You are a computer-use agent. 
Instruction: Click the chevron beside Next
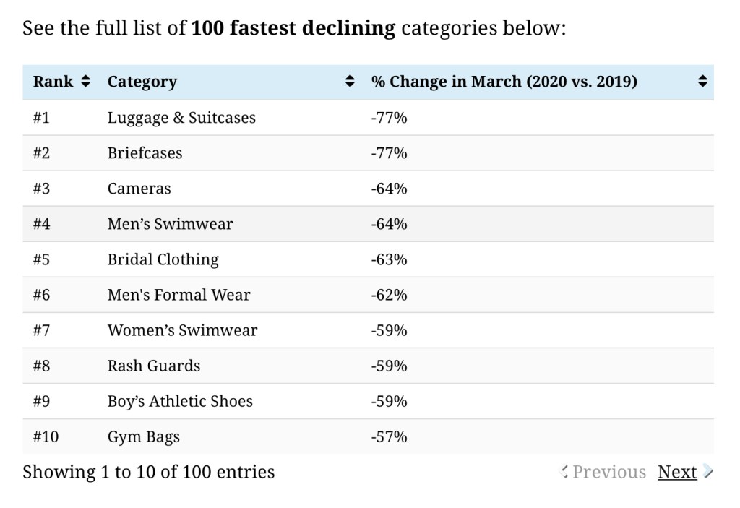(x=708, y=472)
